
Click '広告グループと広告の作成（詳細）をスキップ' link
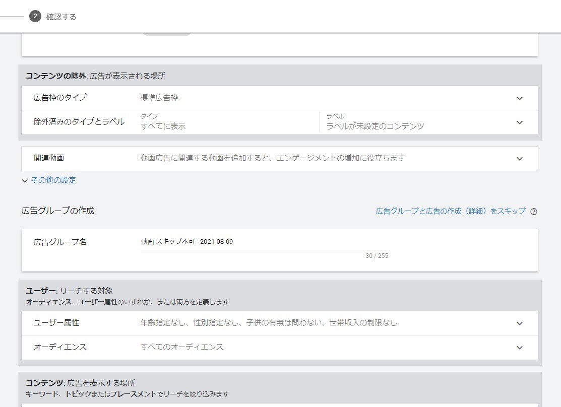pyautogui.click(x=451, y=211)
